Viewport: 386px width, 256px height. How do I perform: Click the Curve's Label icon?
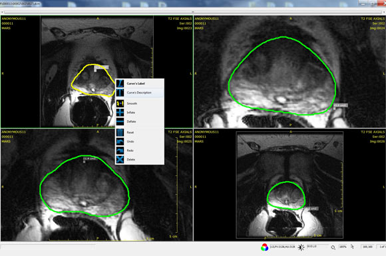pyautogui.click(x=120, y=84)
